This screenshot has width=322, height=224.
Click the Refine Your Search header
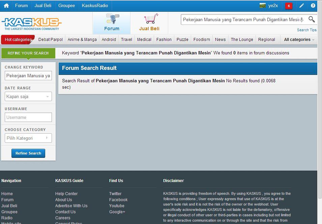[x=28, y=53]
